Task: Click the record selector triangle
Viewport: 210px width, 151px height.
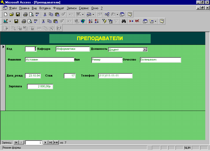Action: coord(3,47)
